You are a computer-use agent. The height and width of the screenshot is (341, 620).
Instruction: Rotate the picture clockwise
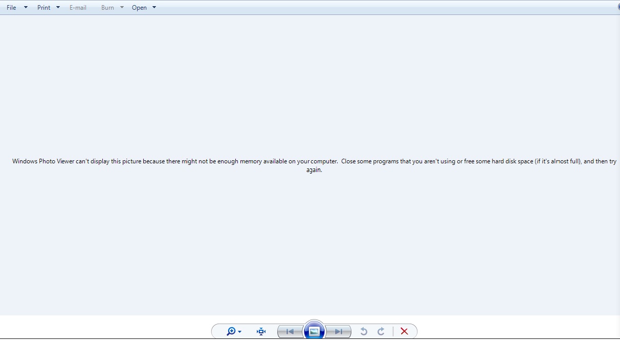coord(381,331)
